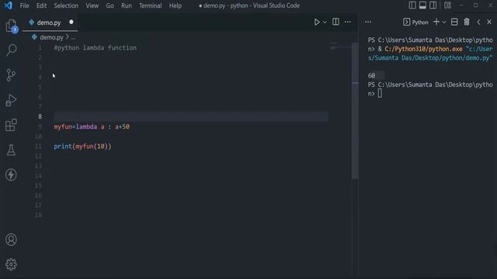Click line number 8 in the gutter
Image resolution: width=497 pixels, height=279 pixels.
[x=40, y=116]
